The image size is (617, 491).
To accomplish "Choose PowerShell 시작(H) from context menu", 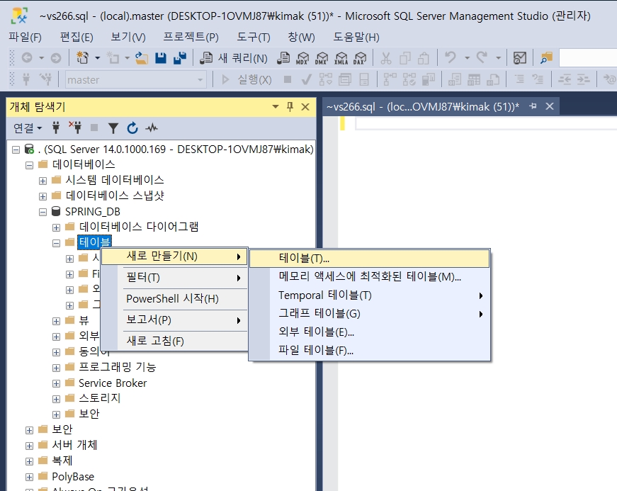I will (174, 298).
